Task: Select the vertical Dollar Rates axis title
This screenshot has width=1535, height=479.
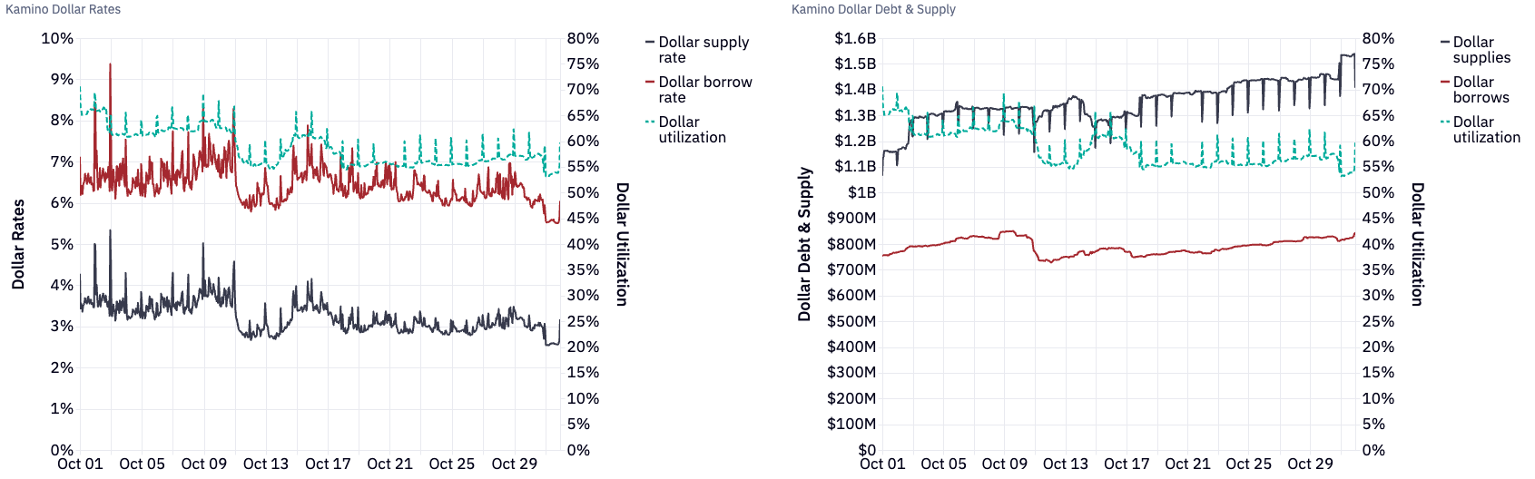Action: (18, 244)
